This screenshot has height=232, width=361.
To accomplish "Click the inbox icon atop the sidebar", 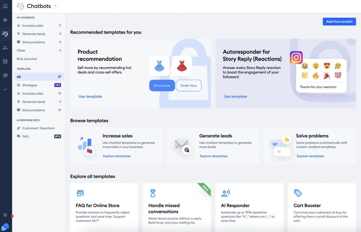I will [x=5, y=6].
